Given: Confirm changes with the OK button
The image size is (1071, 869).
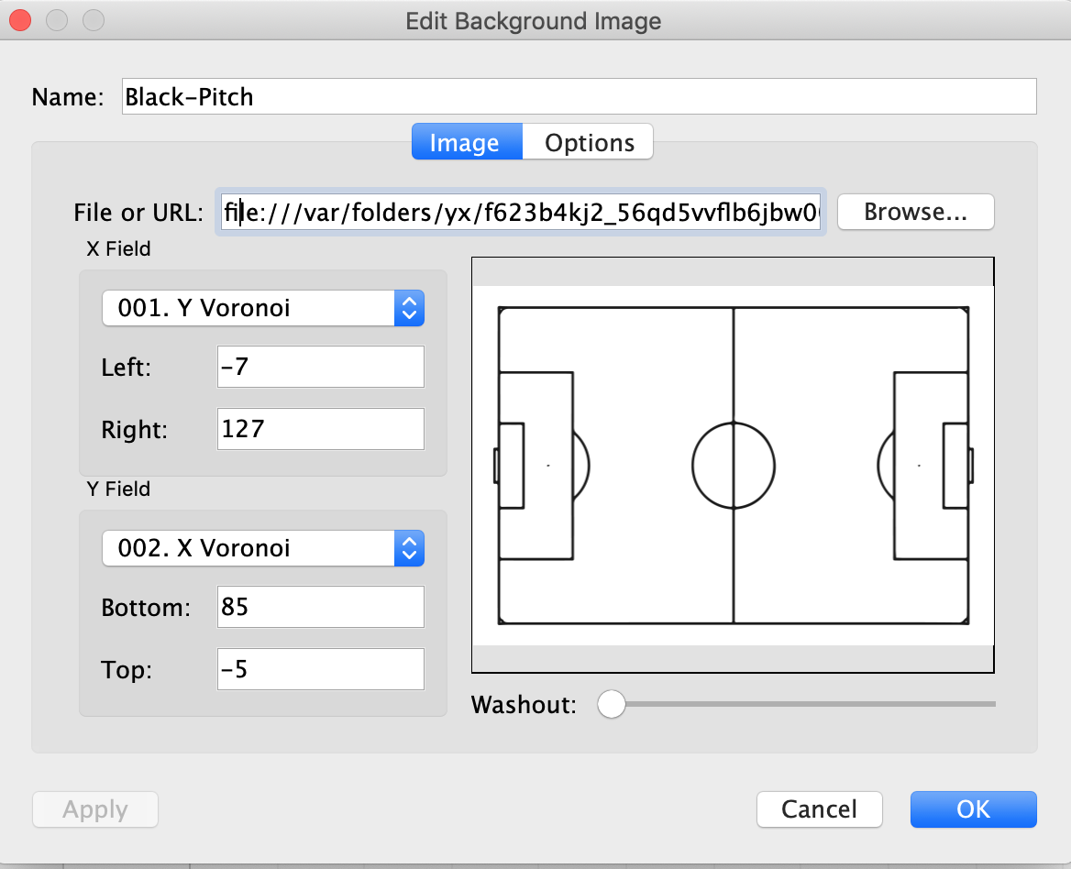Looking at the screenshot, I should coord(973,809).
